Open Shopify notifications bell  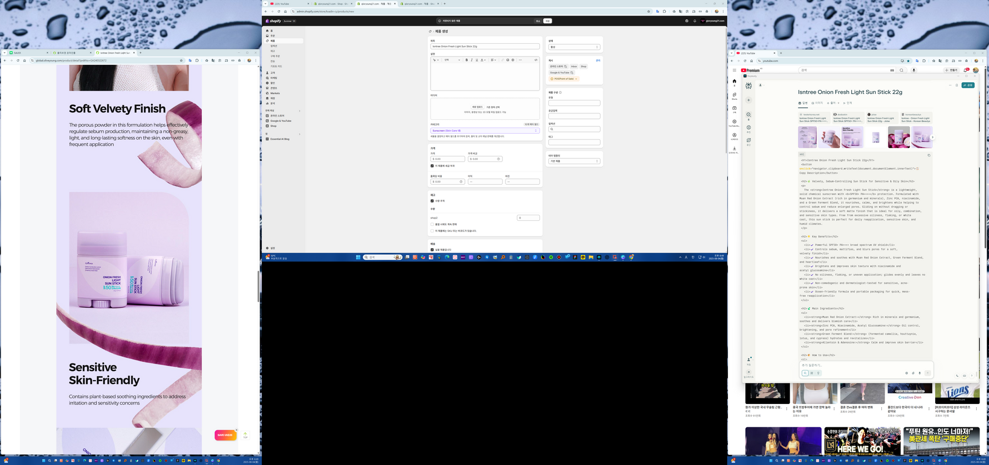[x=695, y=21]
